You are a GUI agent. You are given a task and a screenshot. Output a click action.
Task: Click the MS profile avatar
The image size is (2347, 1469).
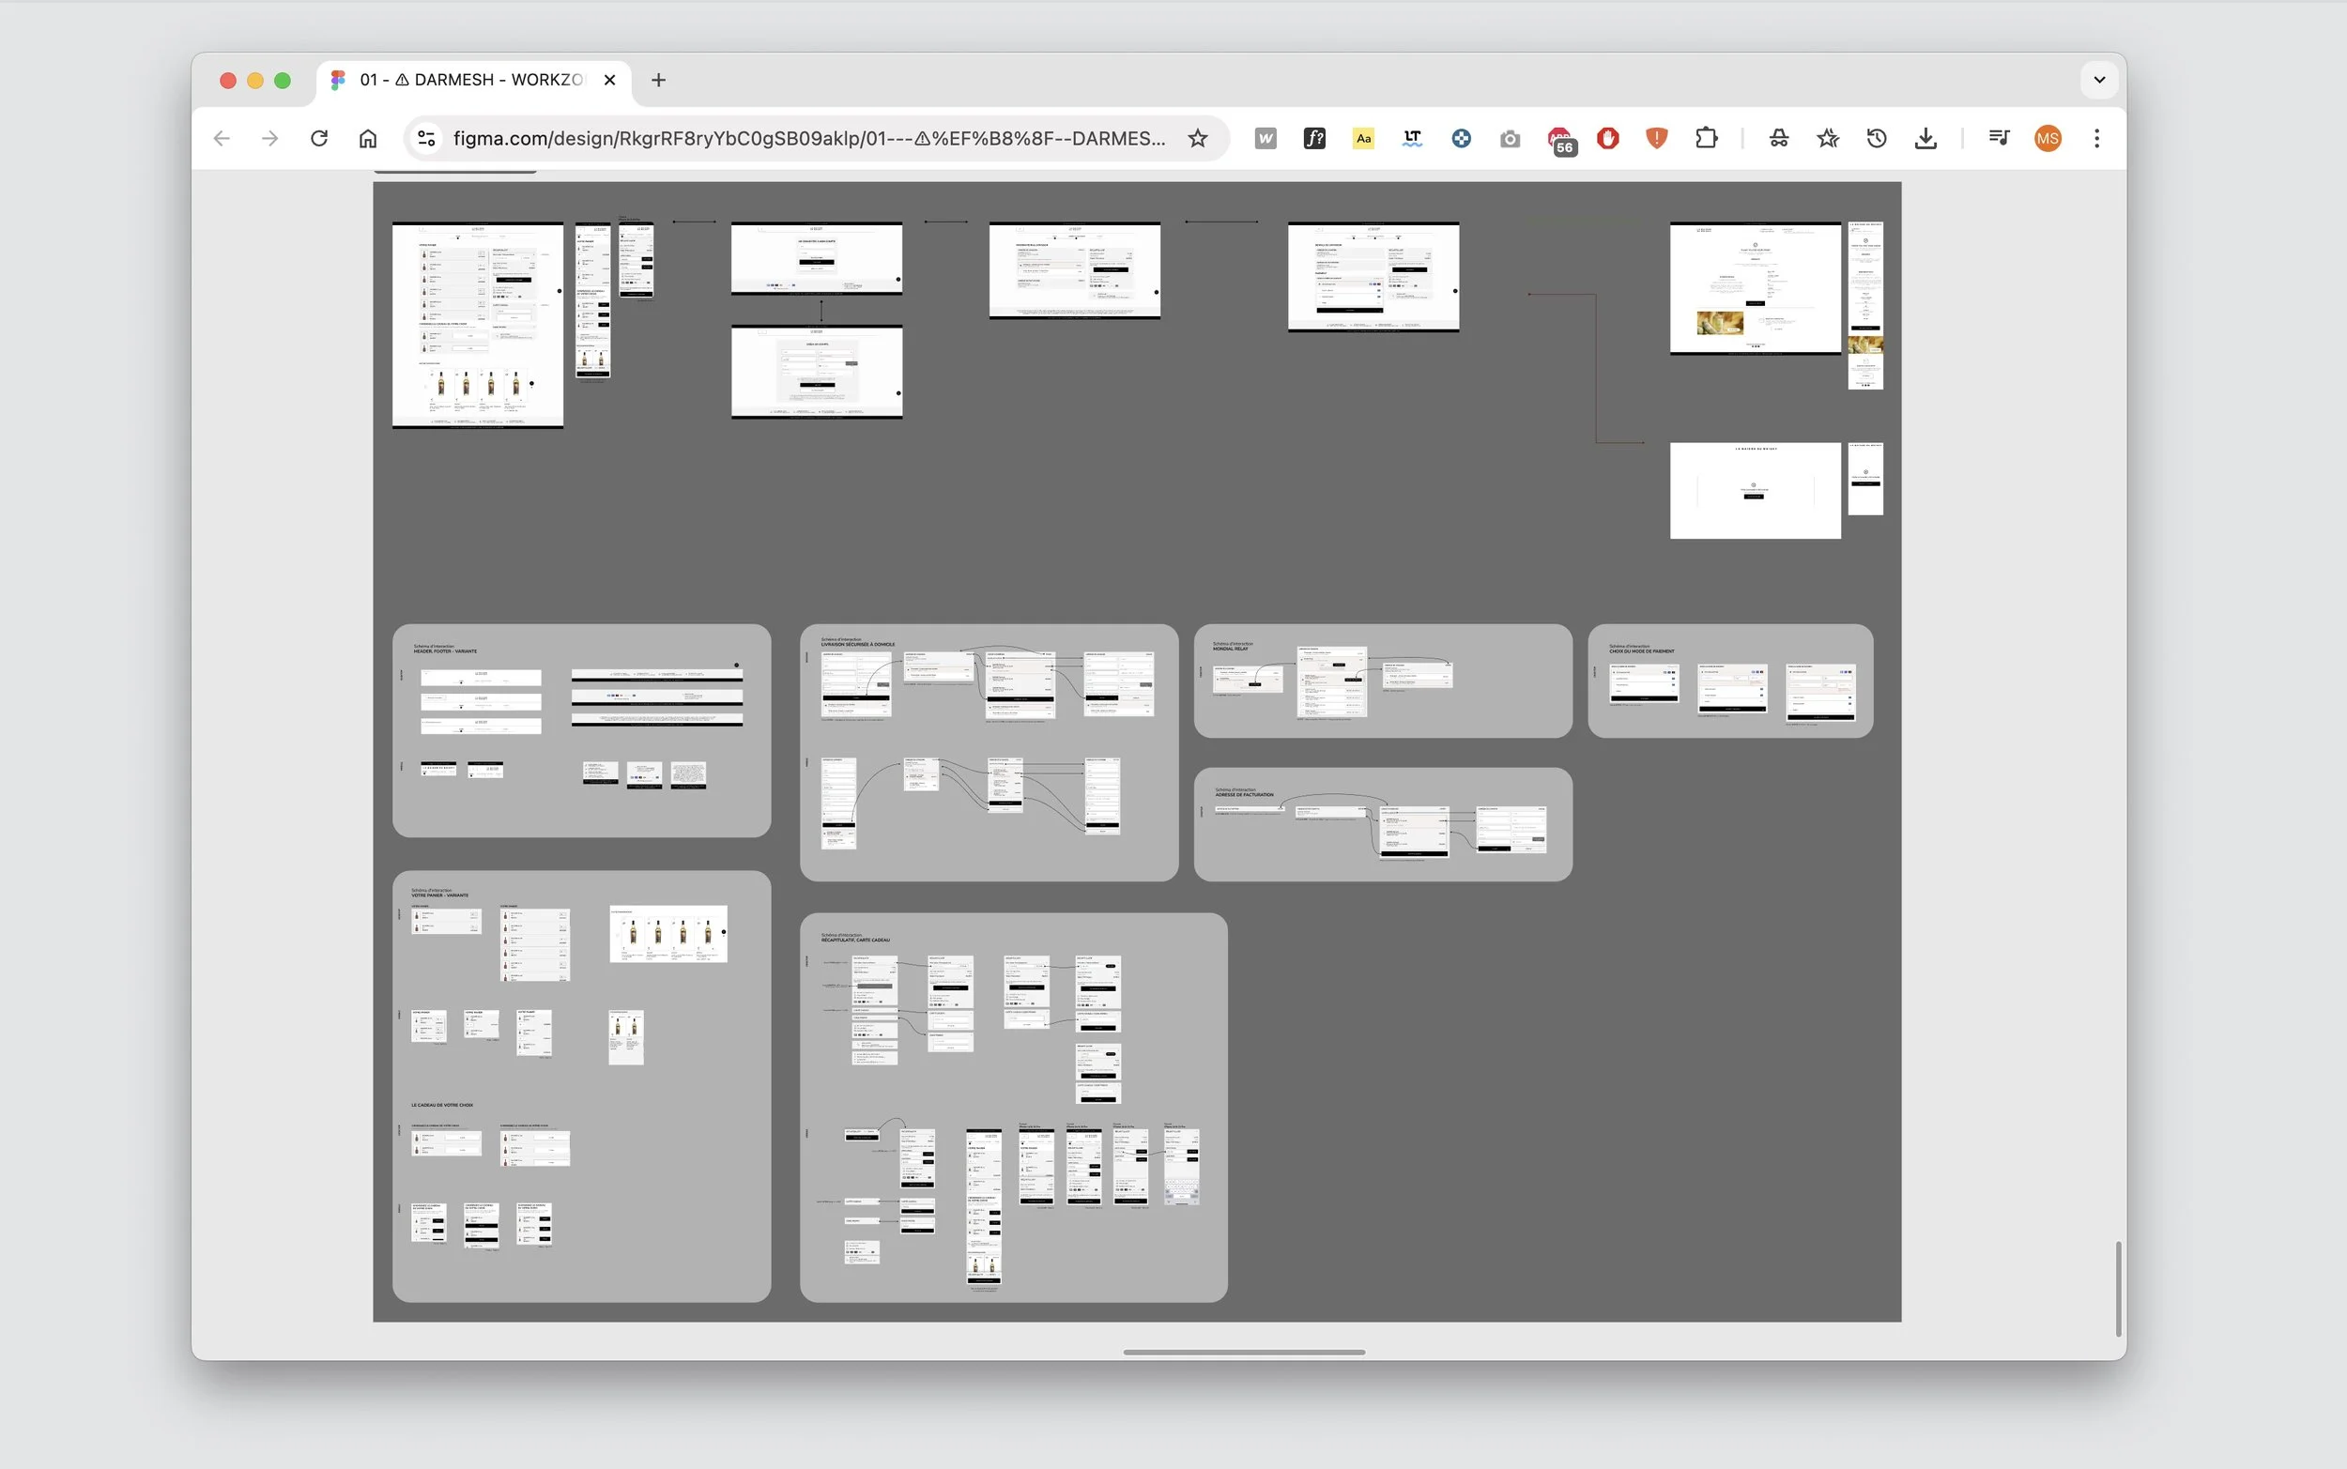2048,139
